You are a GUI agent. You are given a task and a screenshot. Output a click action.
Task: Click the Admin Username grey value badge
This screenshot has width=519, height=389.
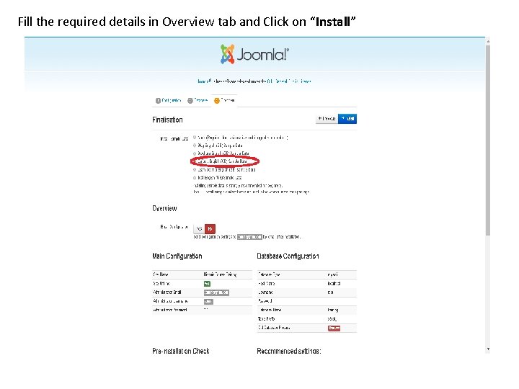point(208,302)
